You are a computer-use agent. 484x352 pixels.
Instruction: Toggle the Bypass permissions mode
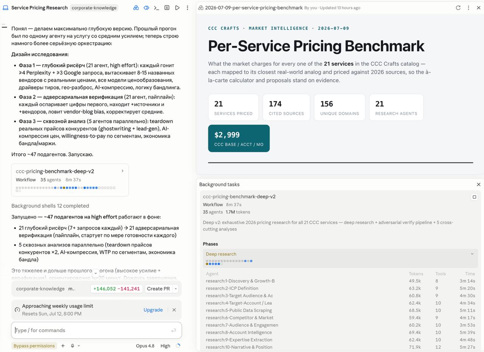click(34, 346)
